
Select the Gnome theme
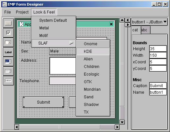(93, 44)
